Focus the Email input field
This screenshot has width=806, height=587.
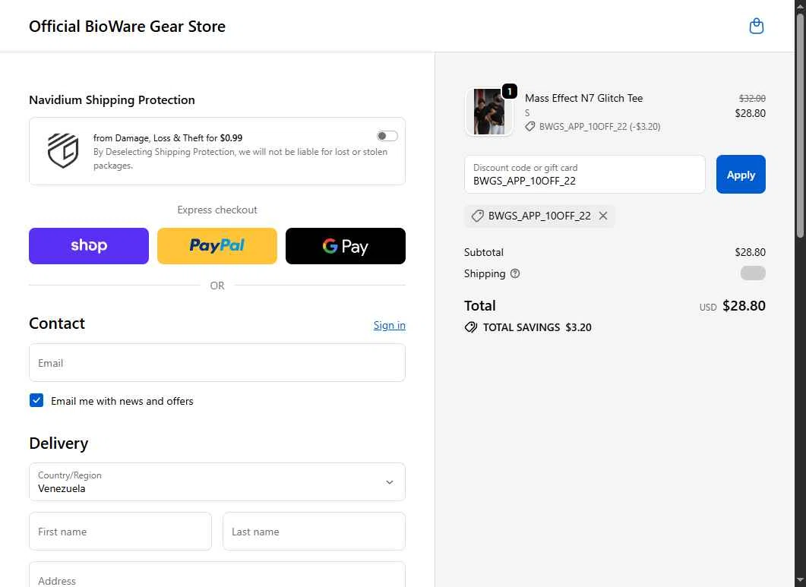[x=217, y=362]
